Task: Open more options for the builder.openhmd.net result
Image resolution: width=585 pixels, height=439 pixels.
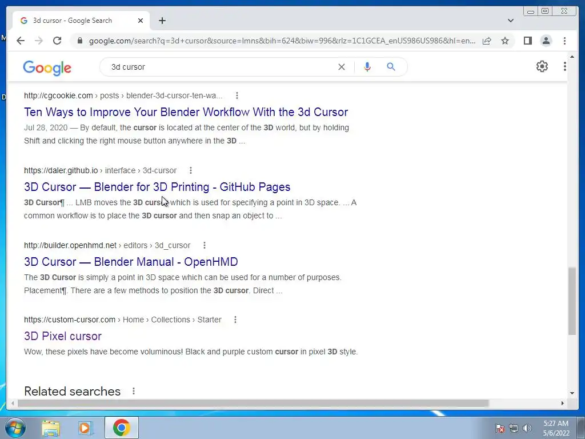Action: (x=205, y=245)
